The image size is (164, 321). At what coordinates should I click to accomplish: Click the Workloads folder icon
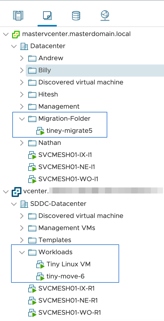pyautogui.click(x=32, y=252)
